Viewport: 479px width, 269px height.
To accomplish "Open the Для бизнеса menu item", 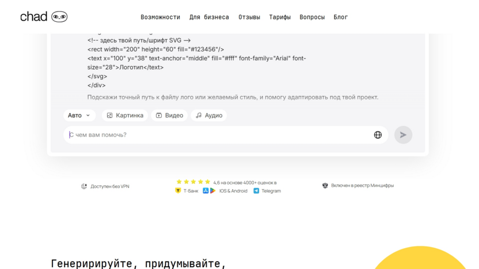I will 209,17.
